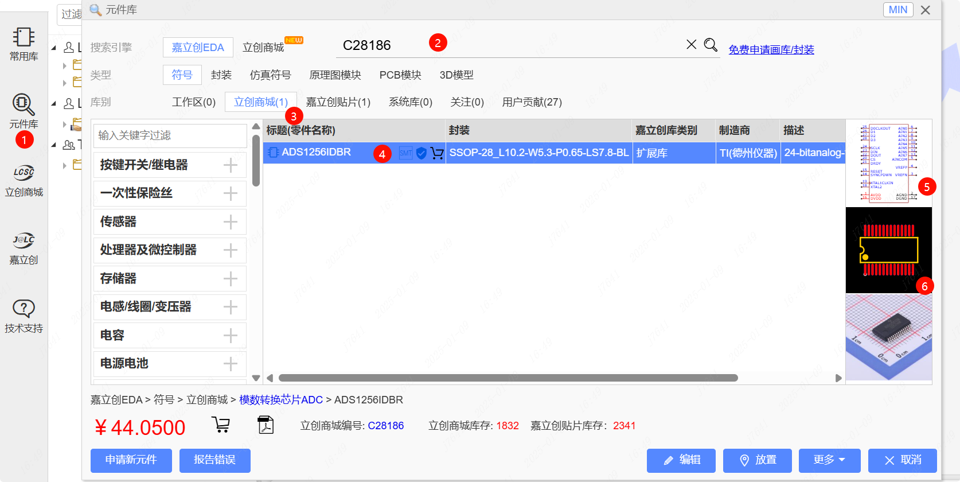960x482 pixels.
Task: Click the horizontal scrollbar of results table
Action: click(508, 378)
